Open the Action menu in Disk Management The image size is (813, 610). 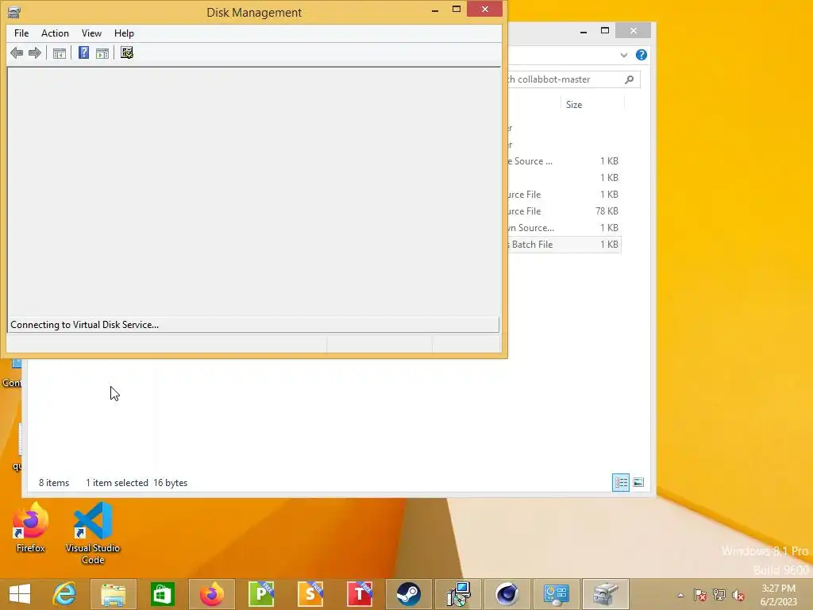tap(55, 33)
